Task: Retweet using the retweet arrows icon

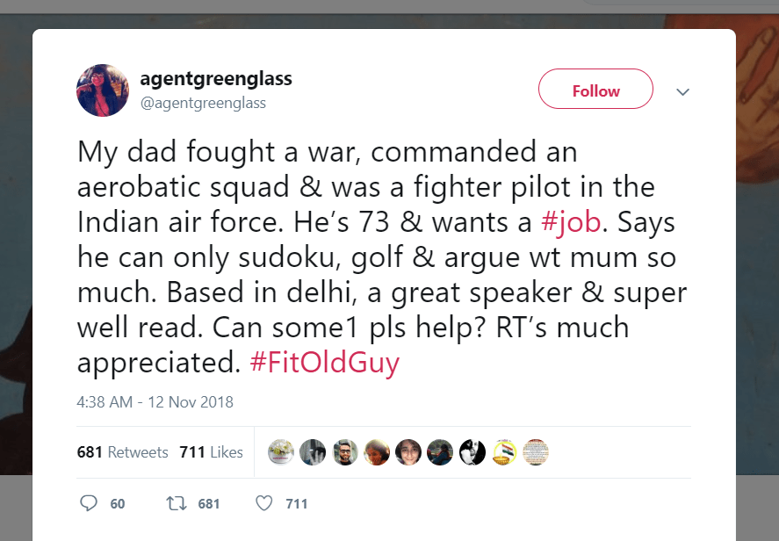Action: point(177,503)
